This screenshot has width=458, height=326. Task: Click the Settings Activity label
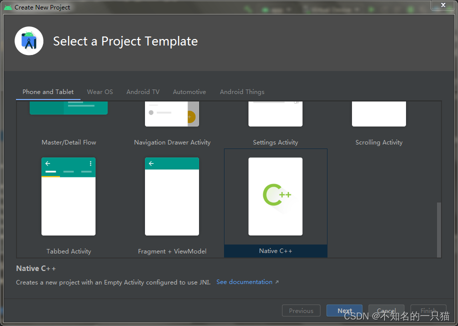click(275, 142)
